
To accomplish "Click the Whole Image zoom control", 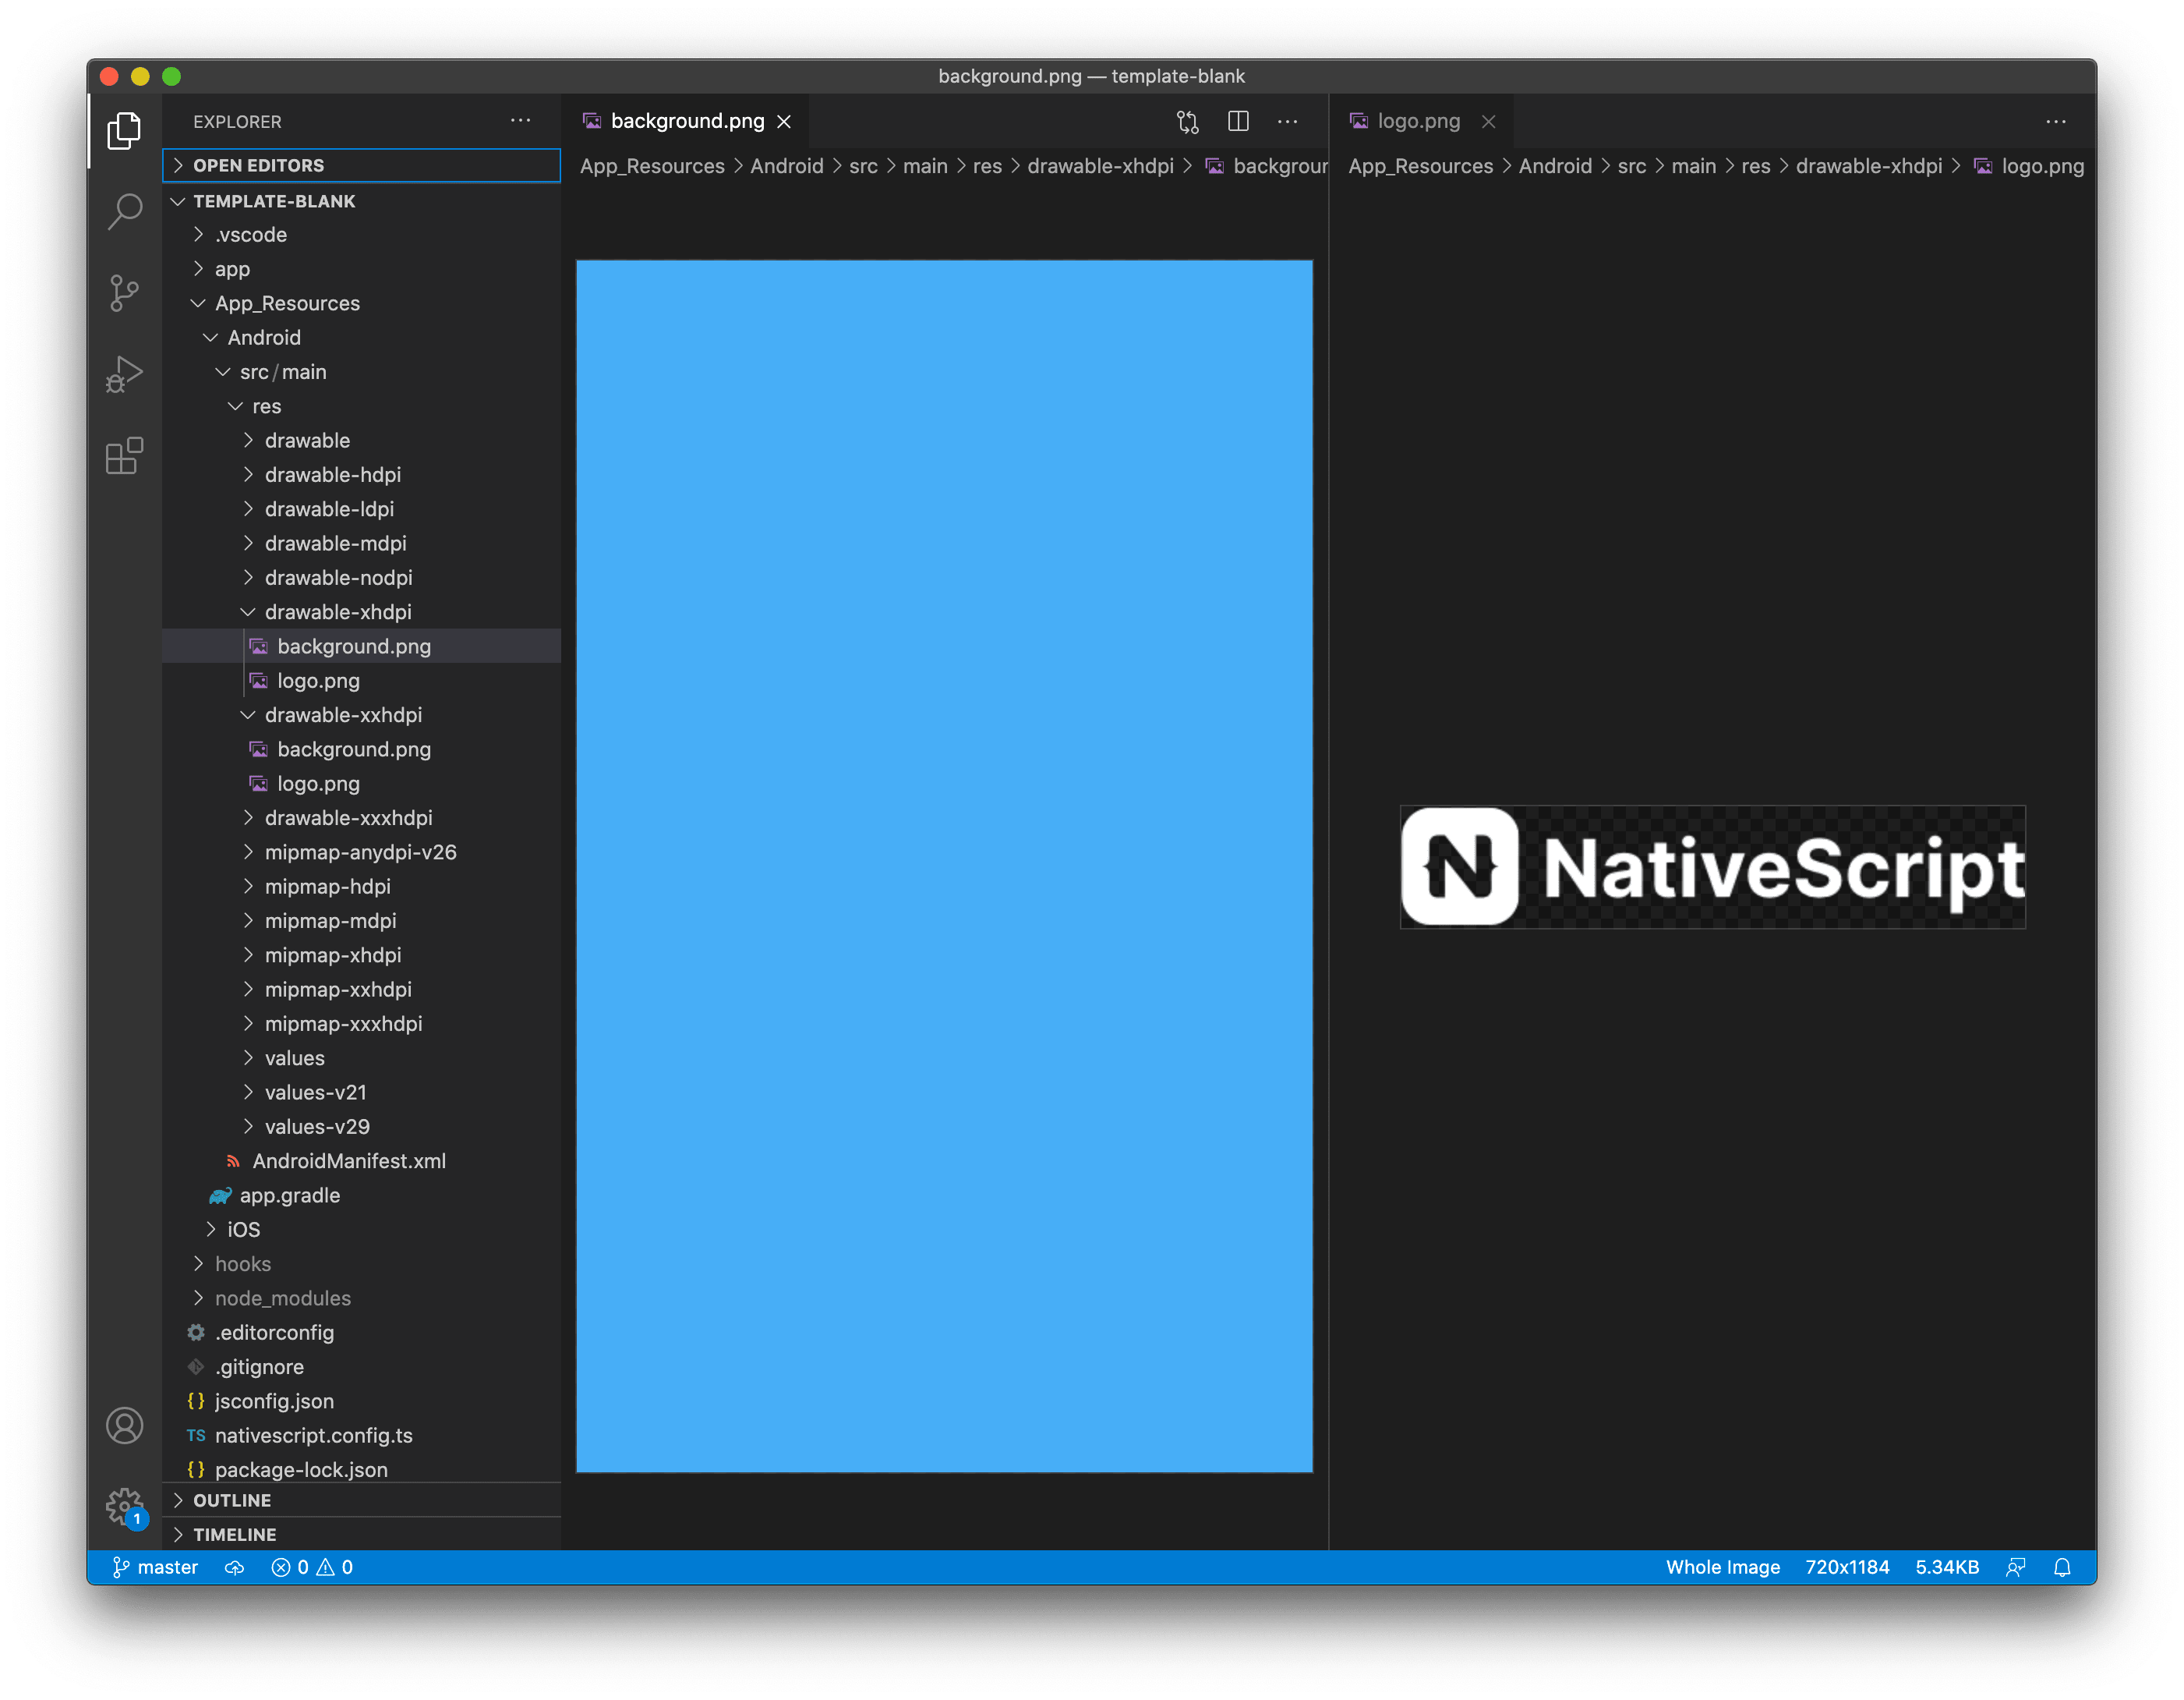I will point(1723,1567).
